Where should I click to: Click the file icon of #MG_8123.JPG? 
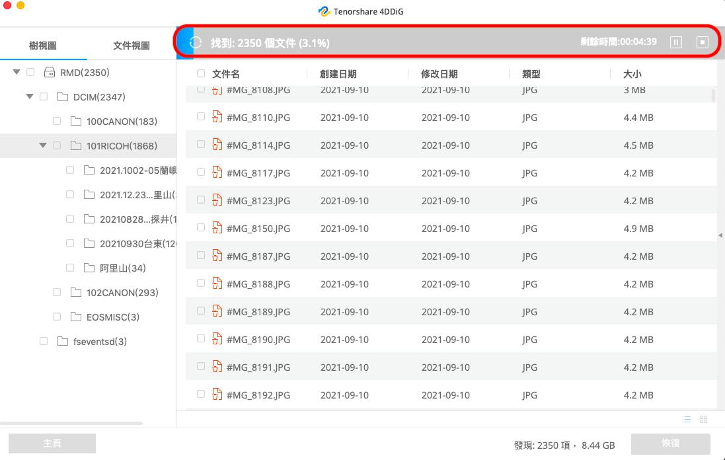217,200
